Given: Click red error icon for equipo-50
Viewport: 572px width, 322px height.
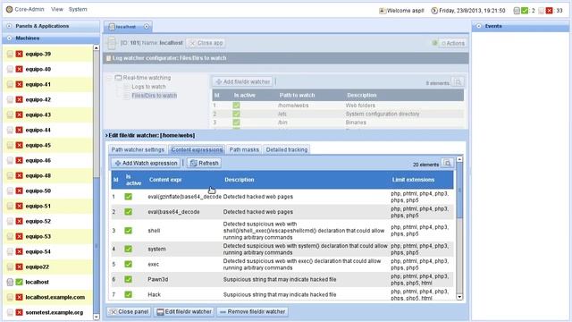Looking at the screenshot, I should pos(20,191).
